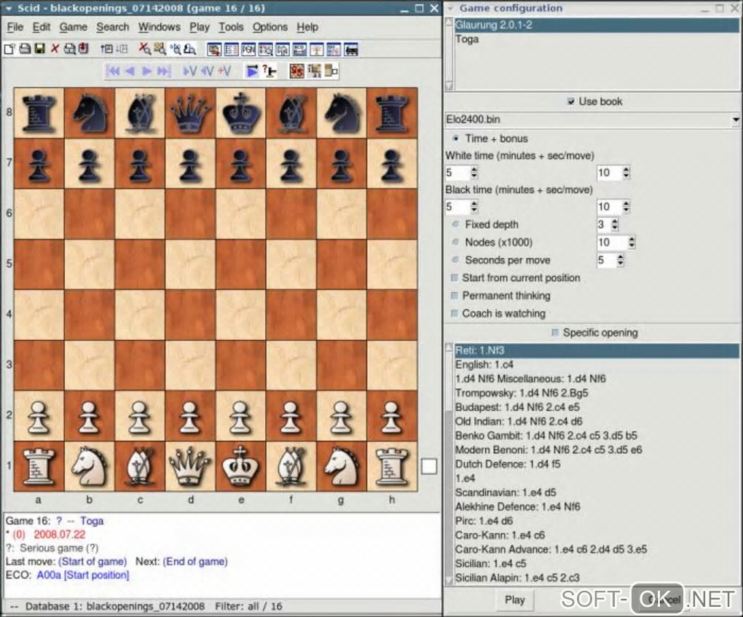Screen dimensions: 743x617
Task: Open the Options menu
Action: click(x=270, y=27)
